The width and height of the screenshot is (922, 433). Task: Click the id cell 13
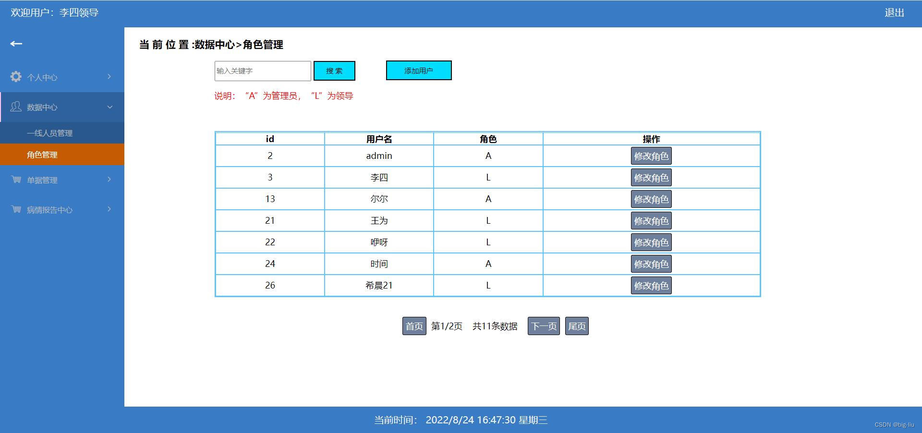tap(270, 199)
